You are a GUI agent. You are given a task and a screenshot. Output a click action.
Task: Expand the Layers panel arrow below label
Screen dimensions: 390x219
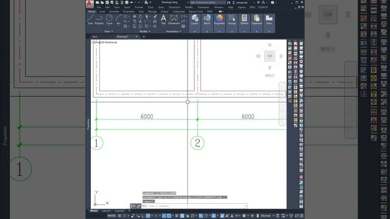[195, 32]
